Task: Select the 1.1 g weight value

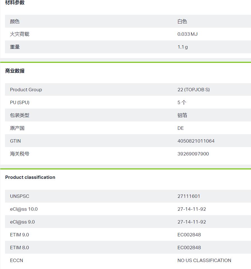Action: [x=183, y=47]
